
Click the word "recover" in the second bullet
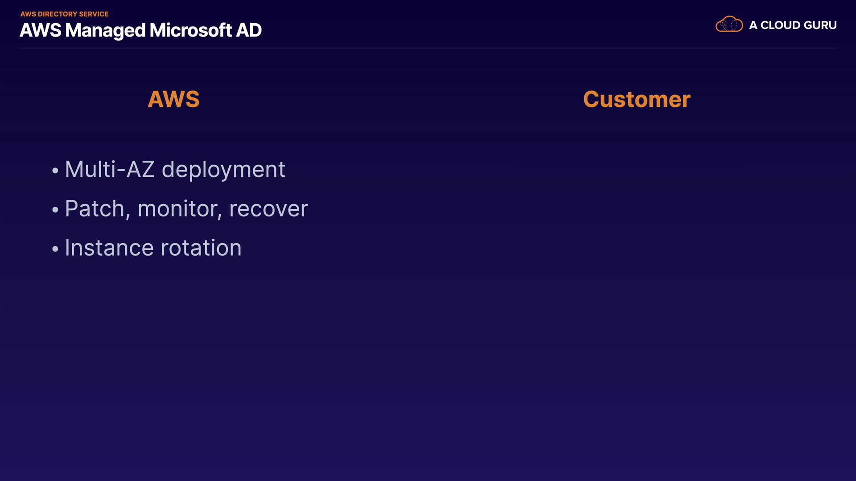tap(268, 209)
